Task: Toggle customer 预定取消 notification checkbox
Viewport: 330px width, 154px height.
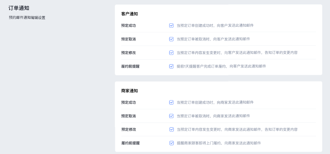Action: point(171,39)
